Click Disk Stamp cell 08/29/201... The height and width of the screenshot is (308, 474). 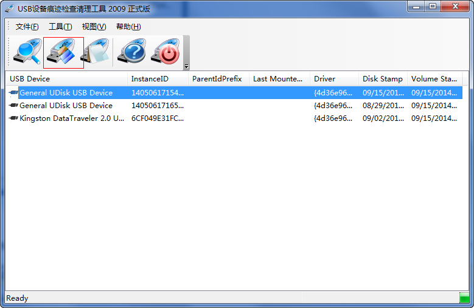383,106
